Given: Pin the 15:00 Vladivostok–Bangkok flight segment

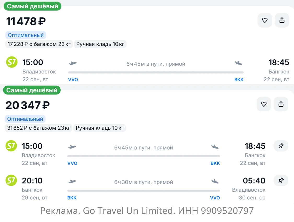Looking at the screenshot, I should tap(281, 146).
